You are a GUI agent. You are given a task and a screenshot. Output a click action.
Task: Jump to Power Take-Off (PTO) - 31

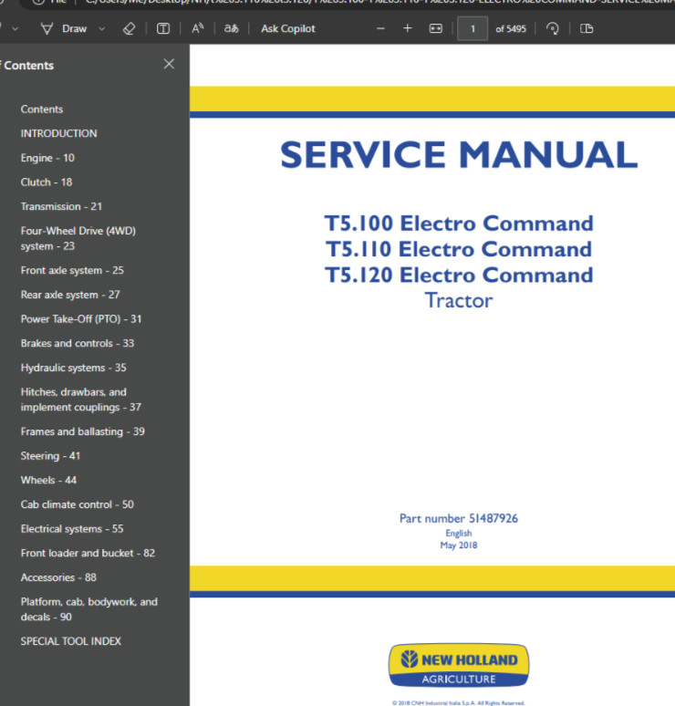[81, 319]
